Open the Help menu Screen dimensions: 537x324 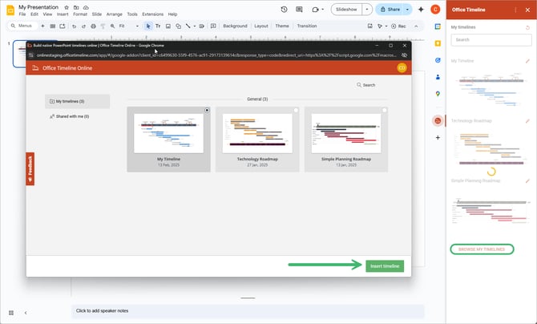pyautogui.click(x=172, y=14)
